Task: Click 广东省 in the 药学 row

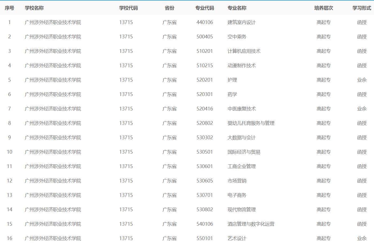Action: pyautogui.click(x=170, y=94)
